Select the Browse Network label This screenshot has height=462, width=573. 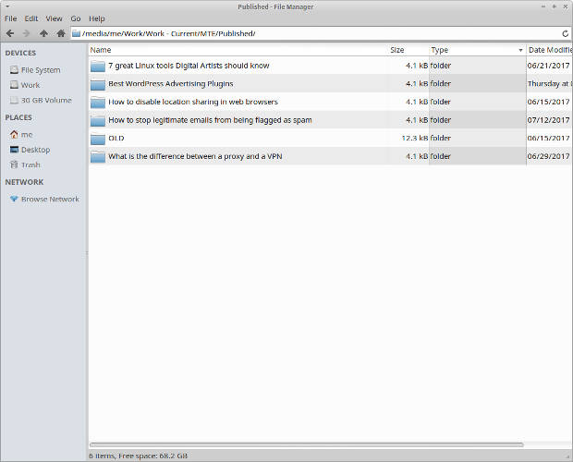coord(50,199)
